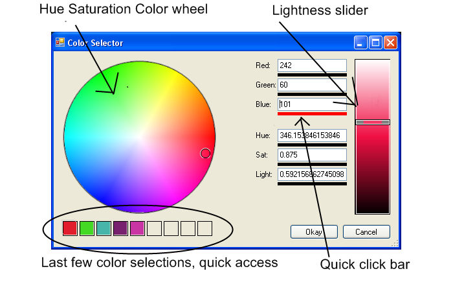Click the Blue value input field
This screenshot has height=282, width=453.
click(312, 104)
